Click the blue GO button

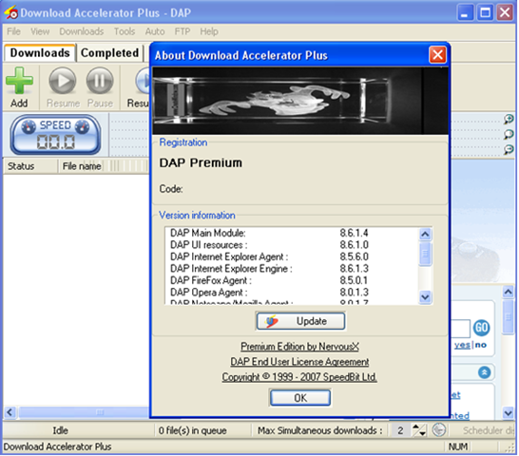point(481,328)
